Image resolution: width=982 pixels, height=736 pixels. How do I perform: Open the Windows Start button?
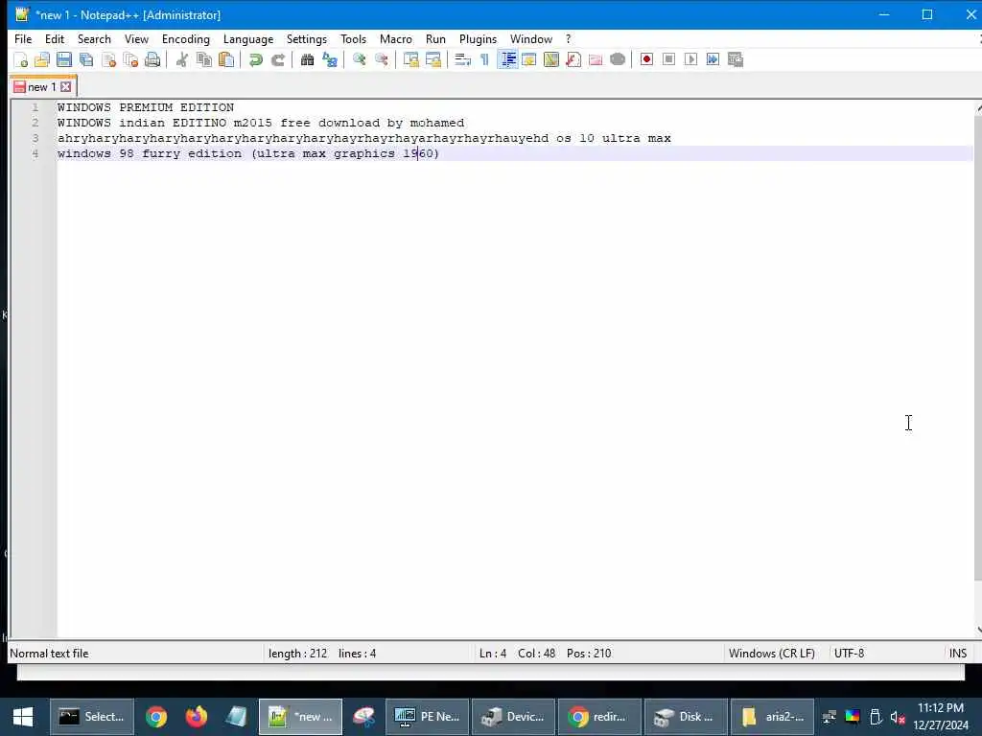[23, 717]
